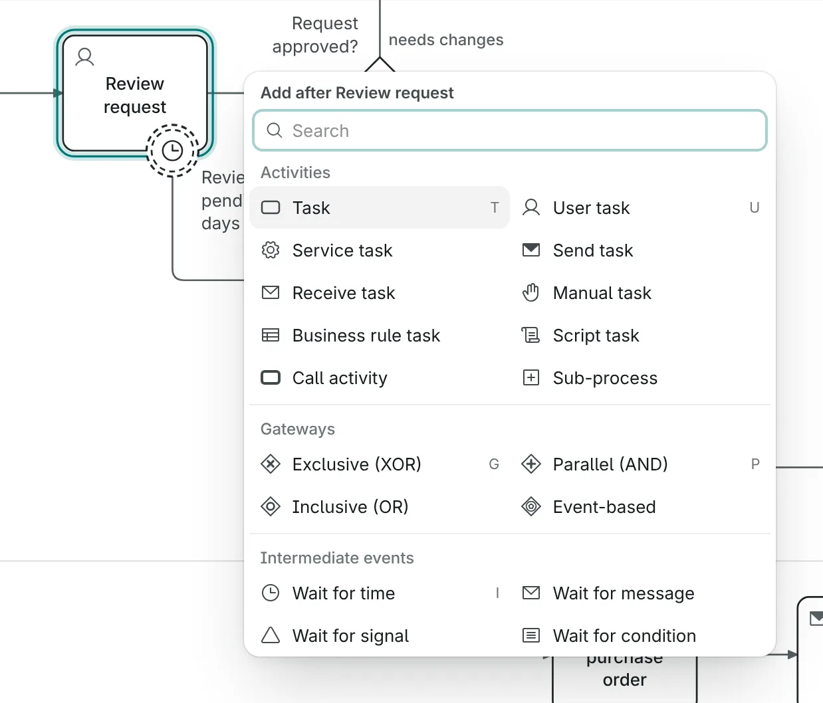Click the User task person icon
Viewport: 823px width, 703px height.
click(x=531, y=207)
